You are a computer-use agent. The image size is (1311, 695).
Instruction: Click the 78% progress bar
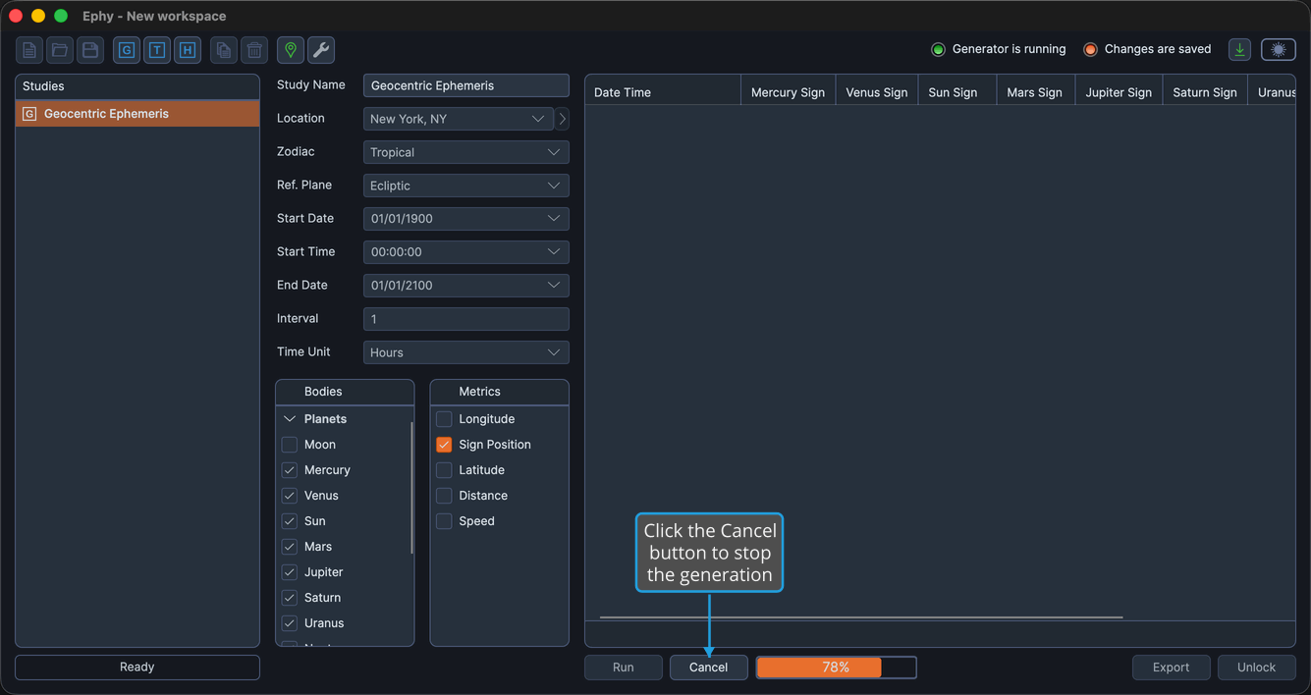[x=837, y=668]
